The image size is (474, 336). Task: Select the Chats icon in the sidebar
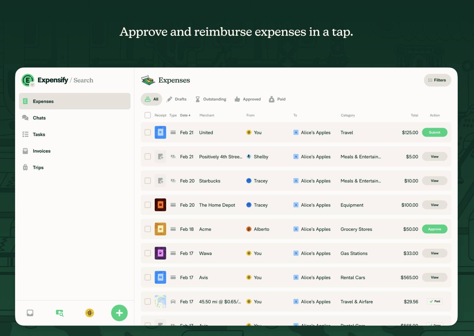tap(25, 118)
